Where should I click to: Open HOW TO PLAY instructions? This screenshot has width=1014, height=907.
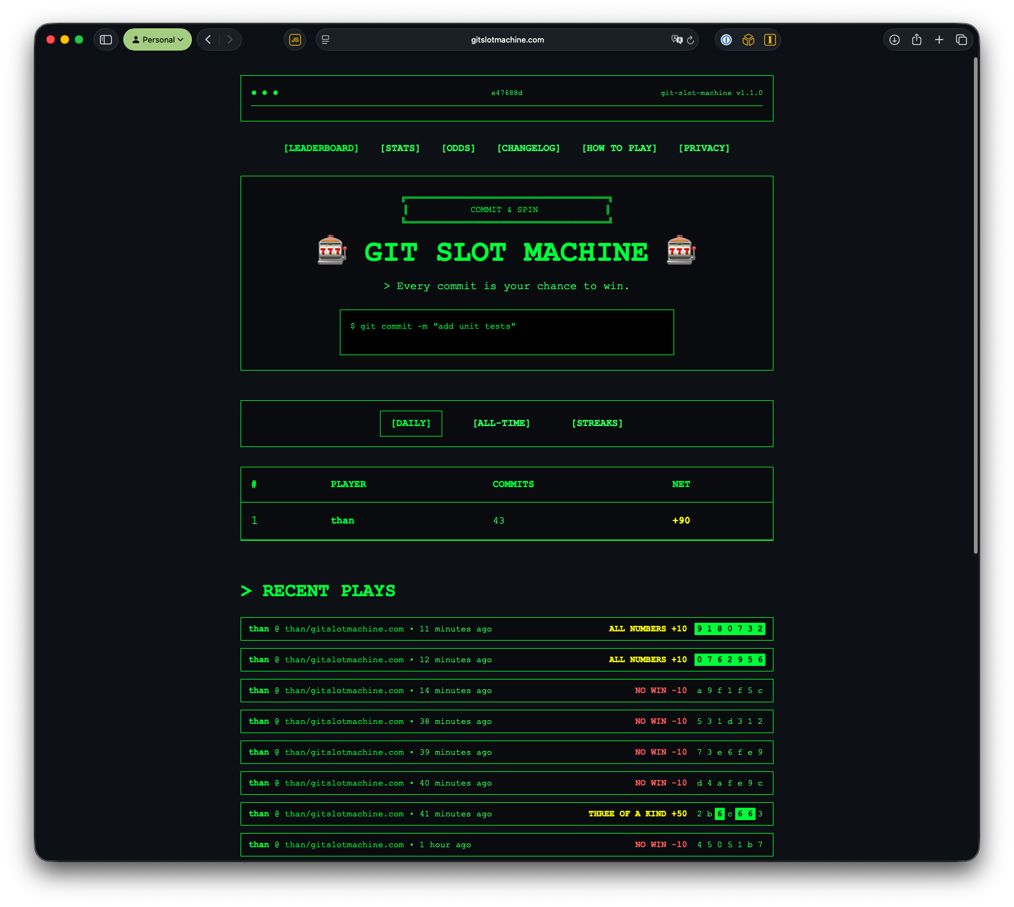coord(619,148)
